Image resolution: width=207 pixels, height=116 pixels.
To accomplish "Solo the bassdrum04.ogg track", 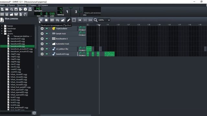I will 49,54.
